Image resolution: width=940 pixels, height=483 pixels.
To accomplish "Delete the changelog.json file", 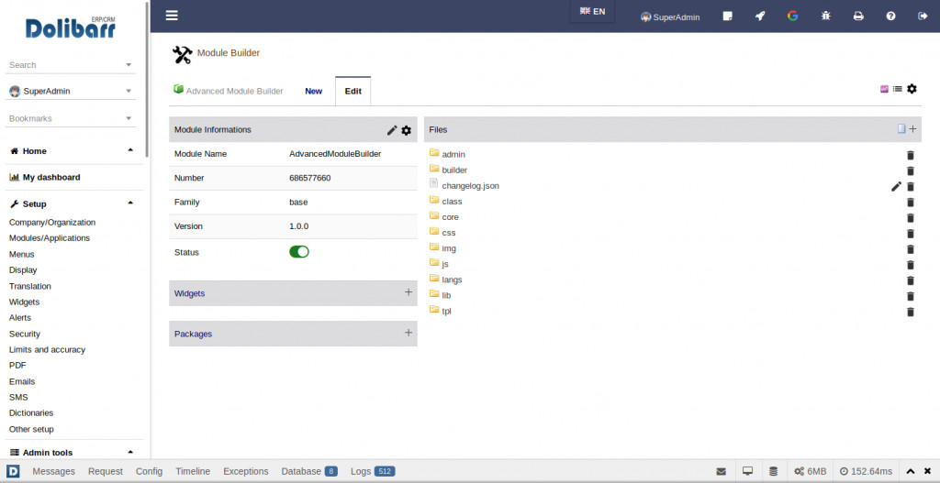I will [x=911, y=186].
